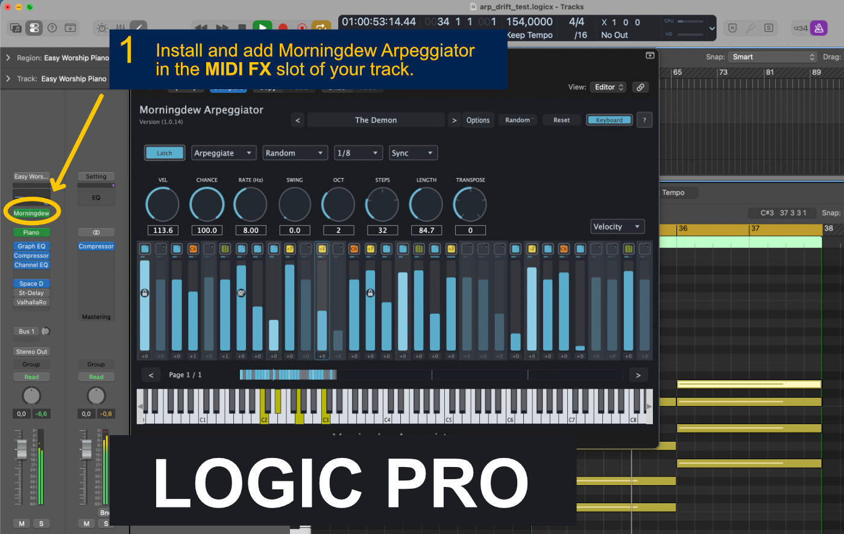
Task: Click the lock icon on first step
Action: (145, 293)
